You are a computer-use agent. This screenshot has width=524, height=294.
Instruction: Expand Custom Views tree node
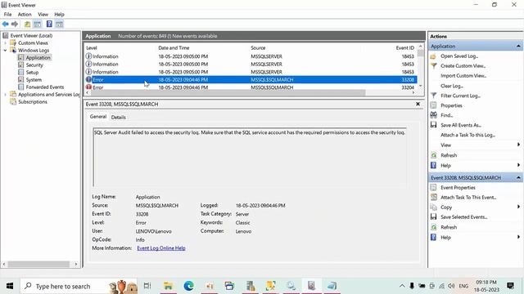click(6, 43)
